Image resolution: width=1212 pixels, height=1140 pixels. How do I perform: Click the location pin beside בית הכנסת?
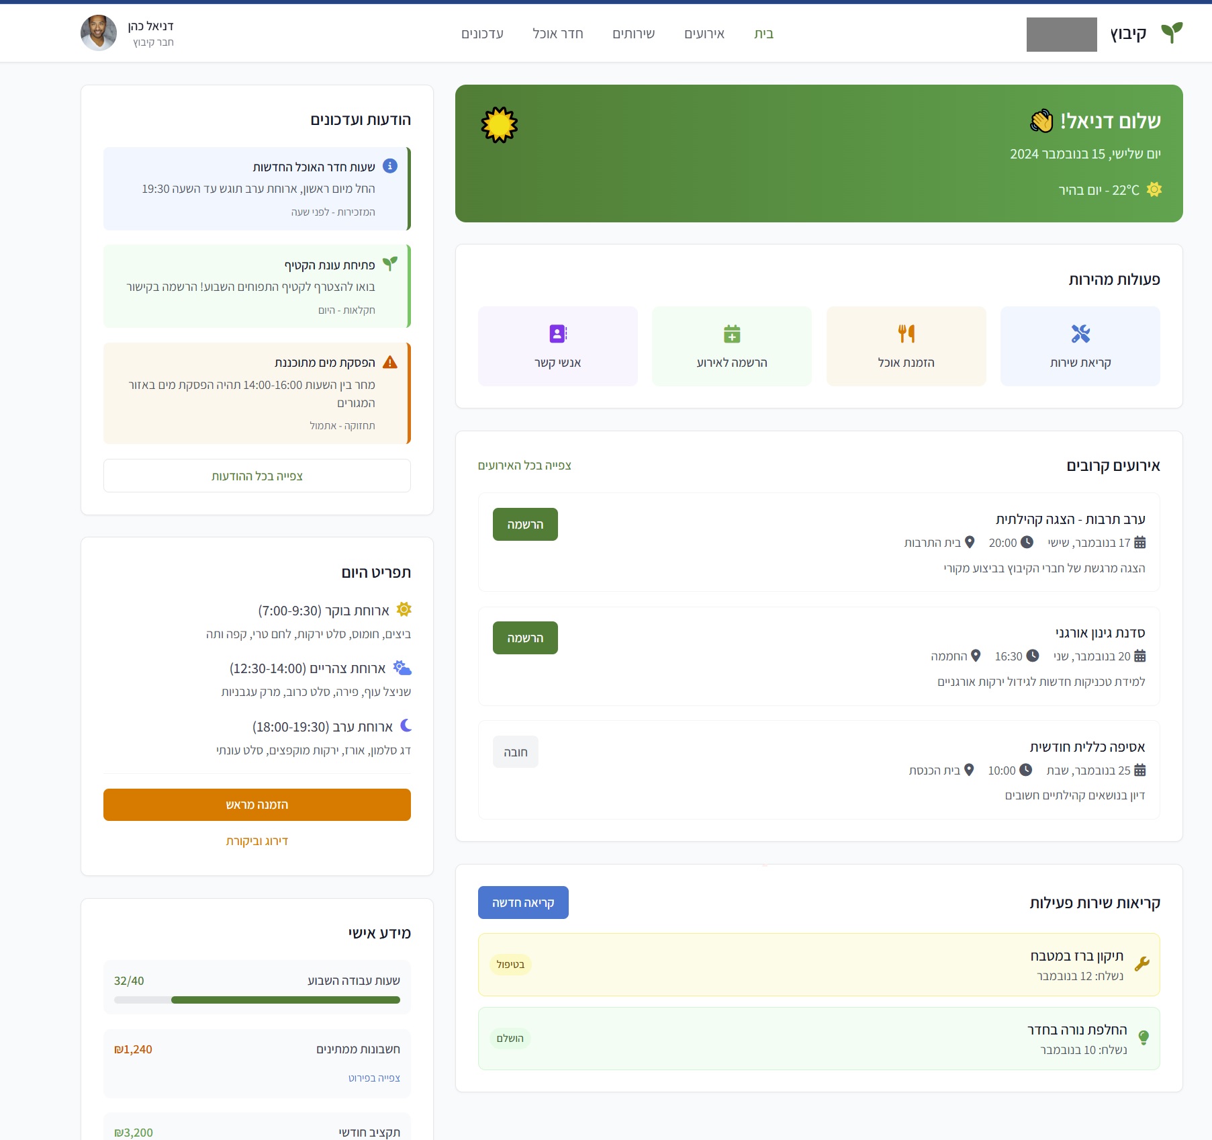969,770
